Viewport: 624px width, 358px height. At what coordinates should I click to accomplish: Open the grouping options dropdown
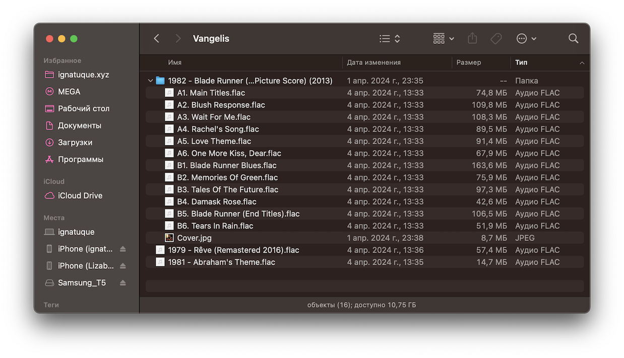443,38
